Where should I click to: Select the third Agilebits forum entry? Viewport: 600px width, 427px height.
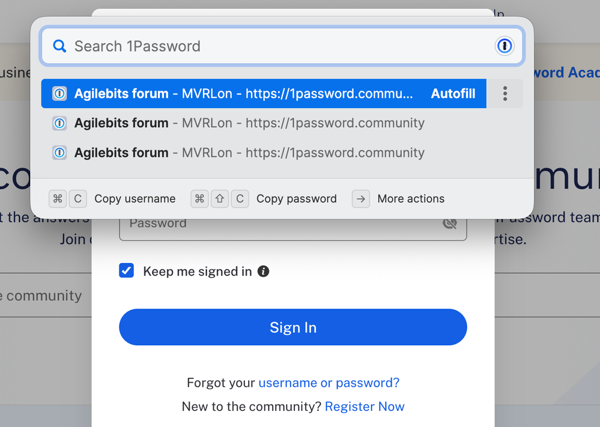coord(249,153)
